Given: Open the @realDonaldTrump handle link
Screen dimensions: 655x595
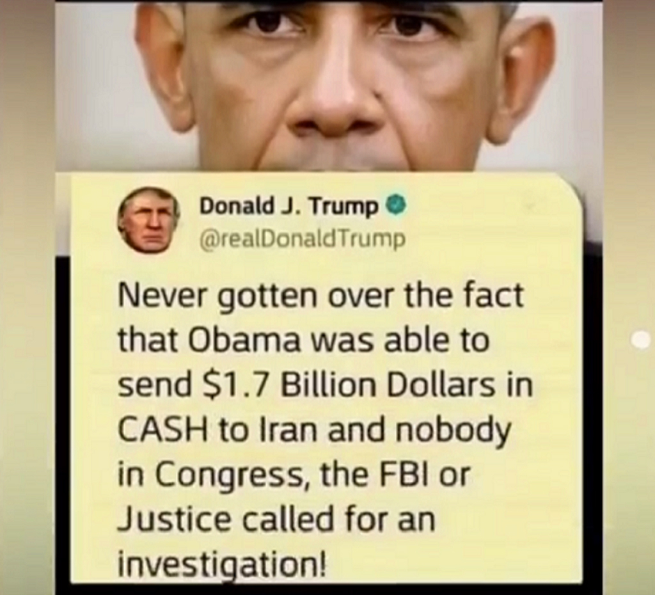Looking at the screenshot, I should pyautogui.click(x=303, y=239).
